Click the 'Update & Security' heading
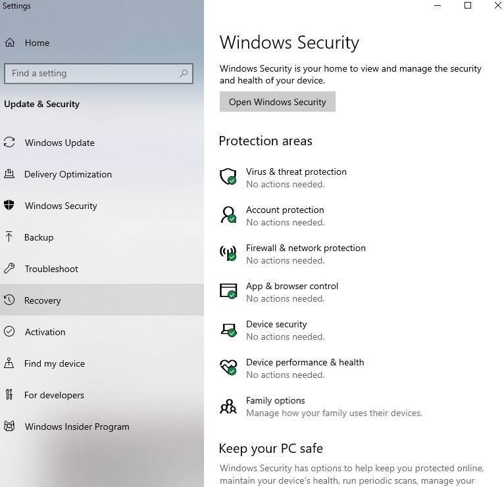This screenshot has width=504, height=487. [42, 104]
